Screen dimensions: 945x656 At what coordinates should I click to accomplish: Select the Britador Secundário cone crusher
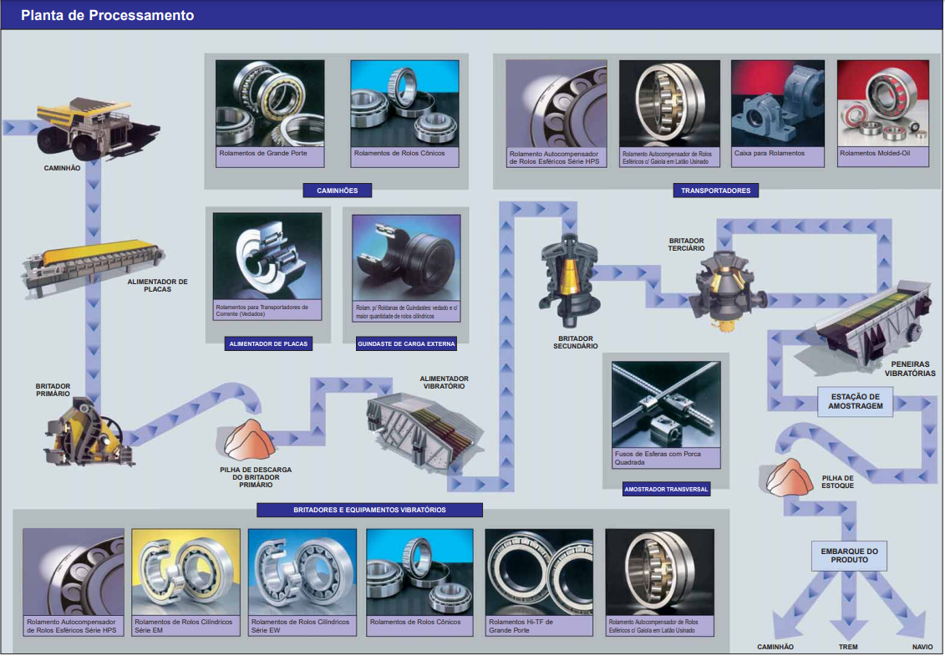[x=569, y=281]
